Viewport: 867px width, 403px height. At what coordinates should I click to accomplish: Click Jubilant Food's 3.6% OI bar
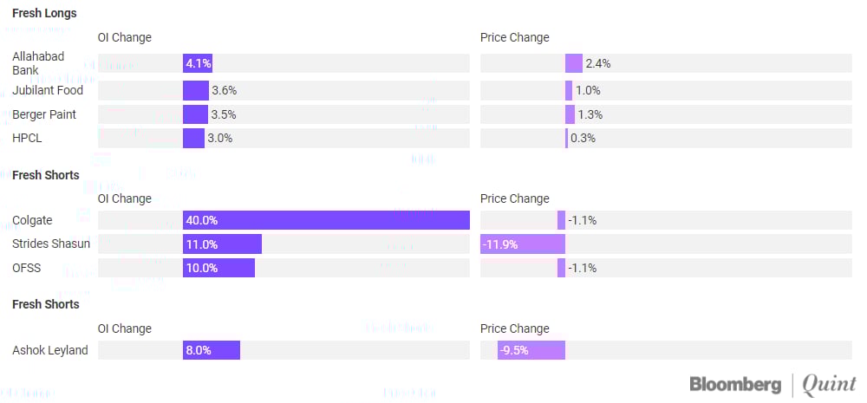[x=196, y=90]
